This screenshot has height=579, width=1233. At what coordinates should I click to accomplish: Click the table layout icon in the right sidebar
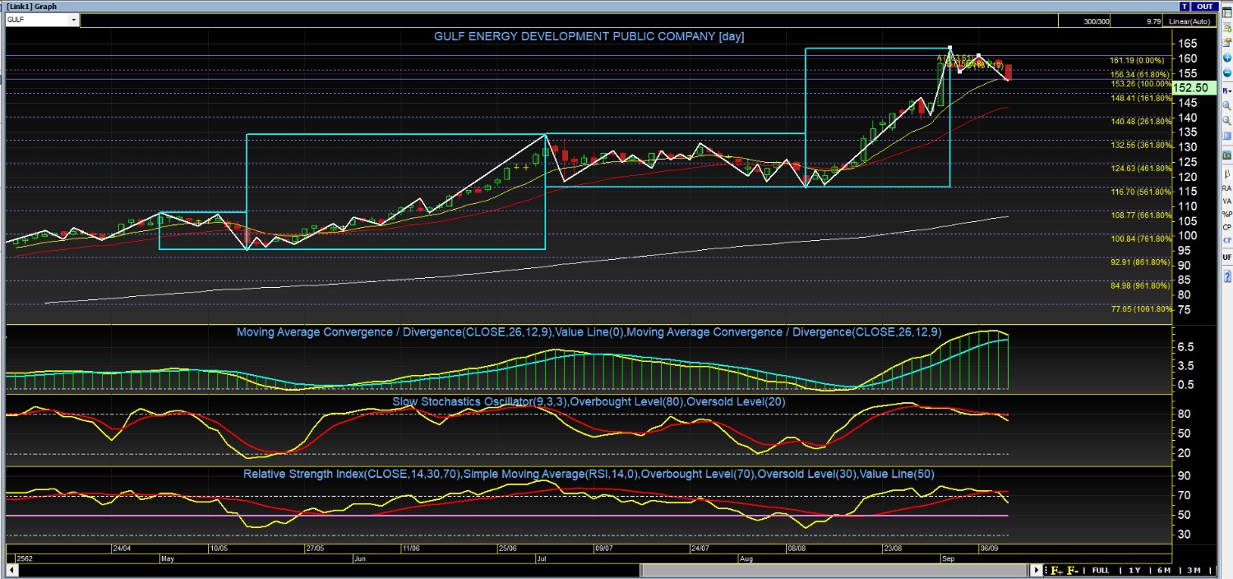[x=1226, y=14]
